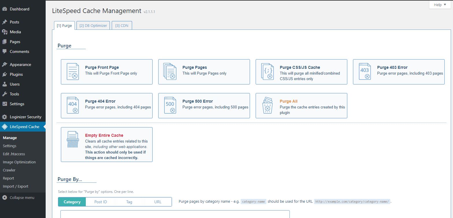Click the Settings sliders icon
This screenshot has height=218, width=453.
(x=5, y=104)
